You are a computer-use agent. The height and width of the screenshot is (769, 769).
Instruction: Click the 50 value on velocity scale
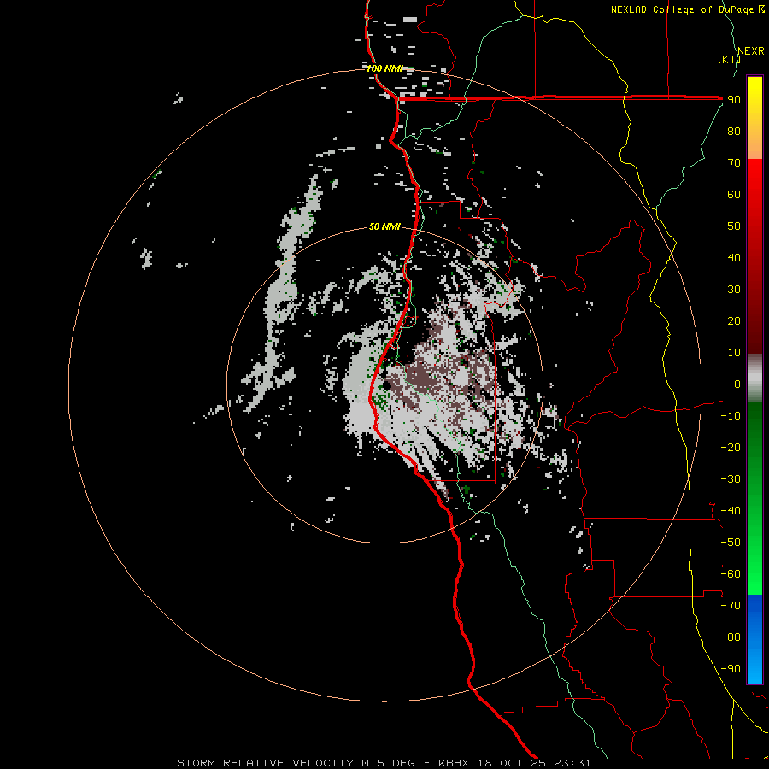(734, 226)
